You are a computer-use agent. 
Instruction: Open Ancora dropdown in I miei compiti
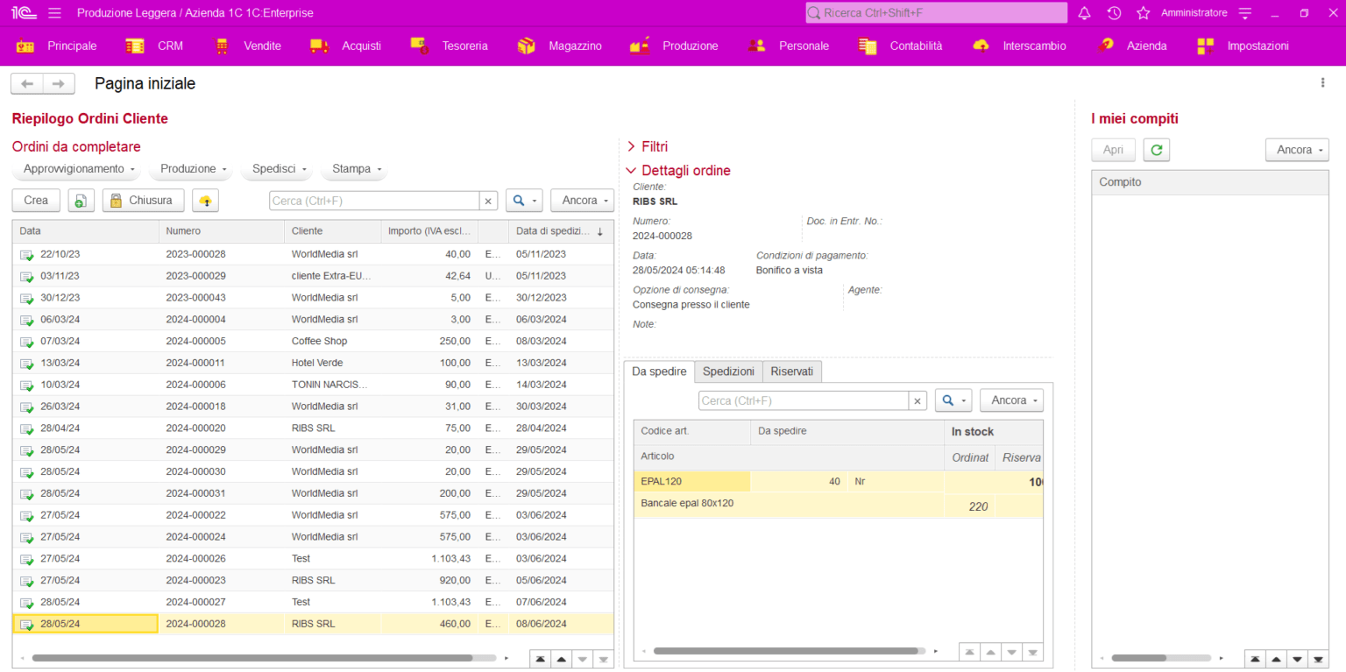point(1298,150)
